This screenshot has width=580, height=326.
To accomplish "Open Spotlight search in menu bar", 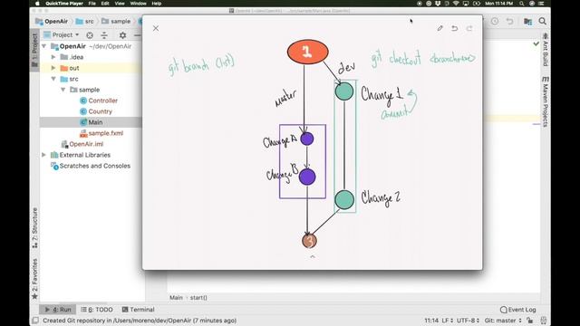I will (x=522, y=4).
